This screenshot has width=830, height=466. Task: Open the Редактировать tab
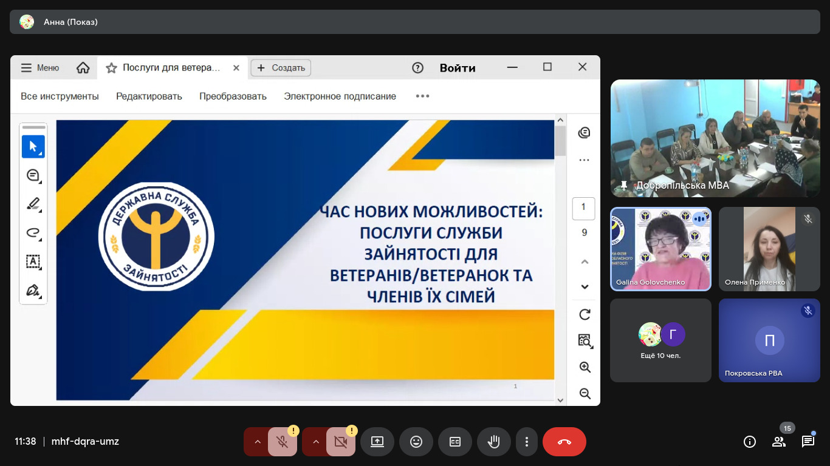[149, 96]
